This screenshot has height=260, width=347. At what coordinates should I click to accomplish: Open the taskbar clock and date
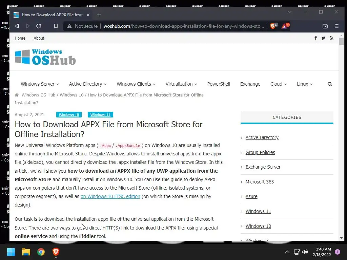point(322,252)
